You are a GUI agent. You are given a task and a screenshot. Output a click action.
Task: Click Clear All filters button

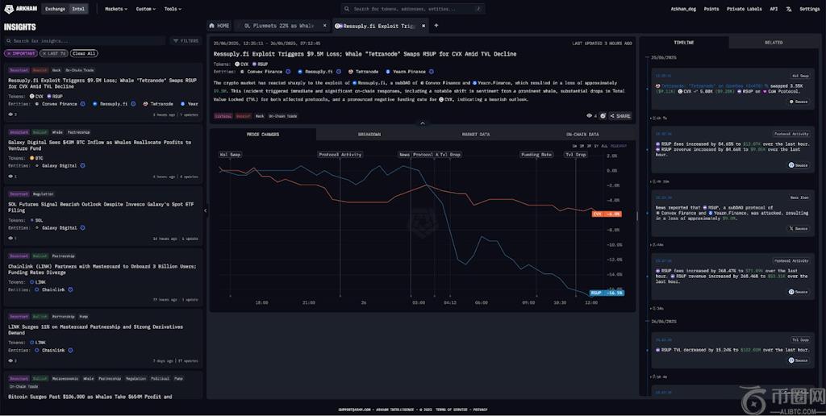click(83, 53)
